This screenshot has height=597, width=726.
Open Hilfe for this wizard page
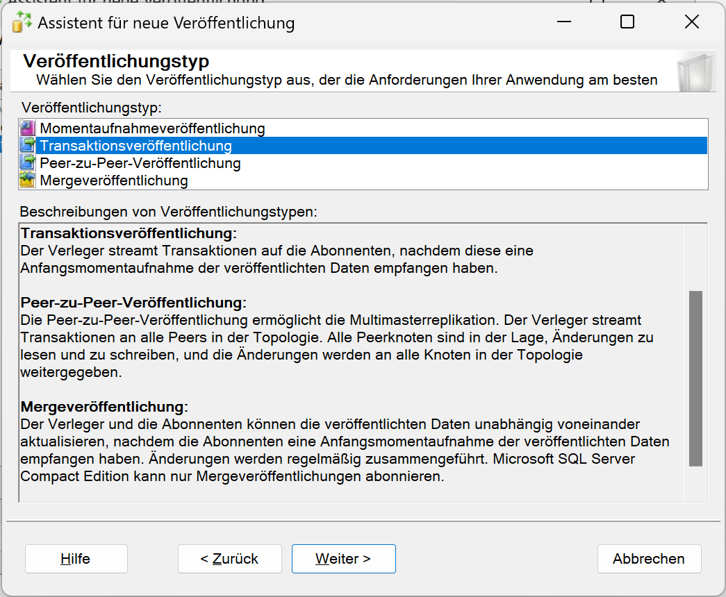(76, 559)
